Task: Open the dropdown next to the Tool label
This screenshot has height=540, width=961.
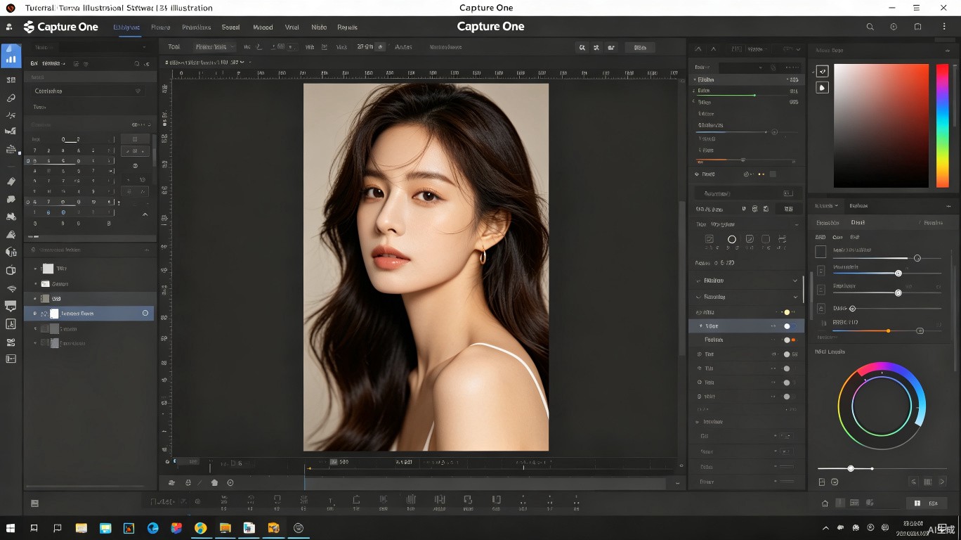Action: [214, 47]
